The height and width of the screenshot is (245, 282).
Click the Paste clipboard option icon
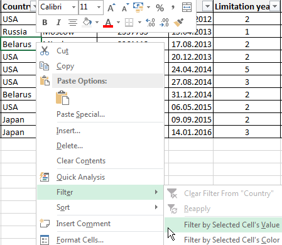62,97
